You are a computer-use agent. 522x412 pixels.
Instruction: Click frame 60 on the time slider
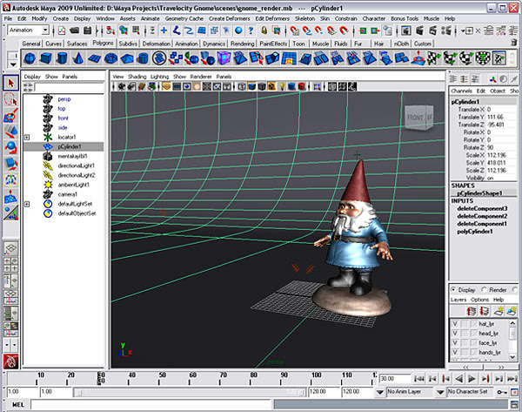pos(192,379)
